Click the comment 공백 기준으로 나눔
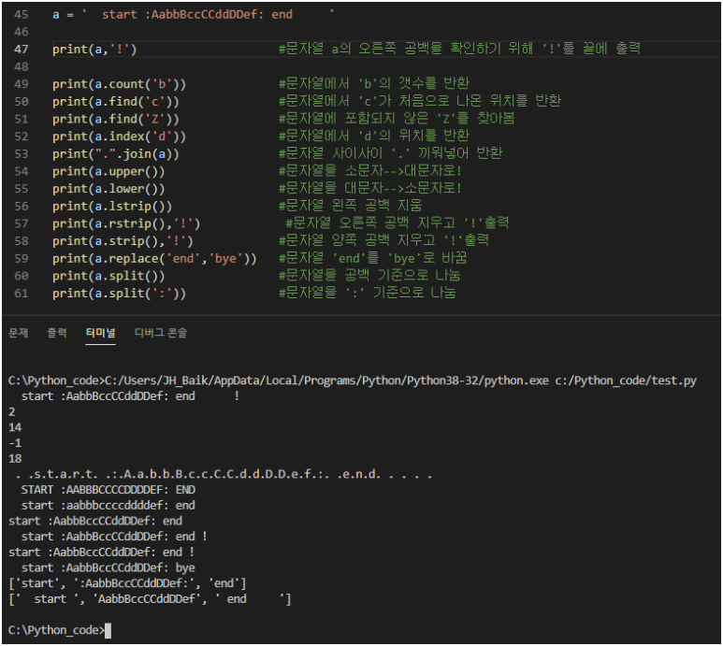 point(369,275)
